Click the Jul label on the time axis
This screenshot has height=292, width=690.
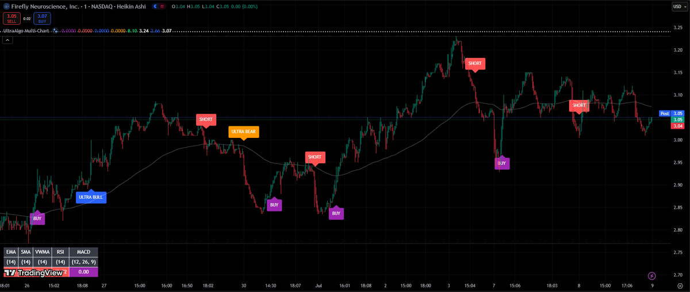click(318, 285)
